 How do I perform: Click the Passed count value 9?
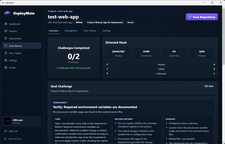pos(214,65)
